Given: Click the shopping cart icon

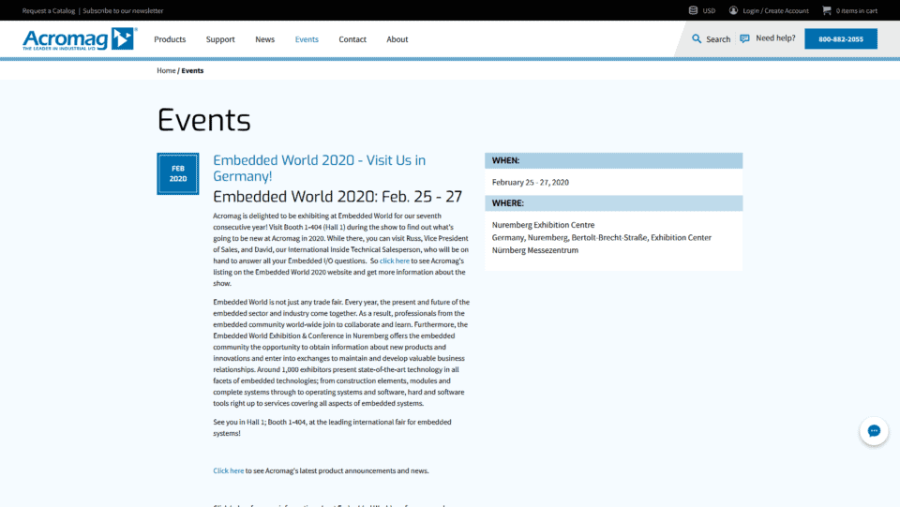Looking at the screenshot, I should (827, 10).
